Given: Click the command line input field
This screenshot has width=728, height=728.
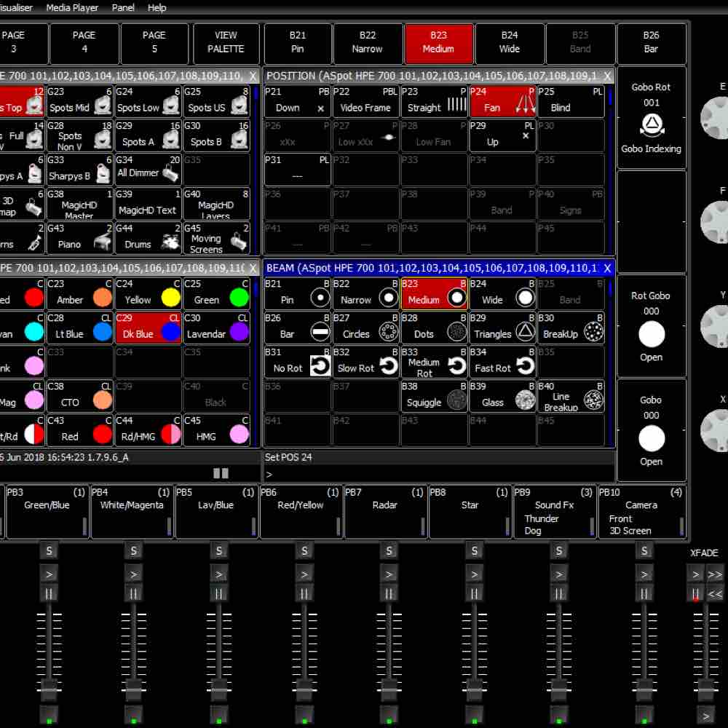Looking at the screenshot, I should 439,474.
